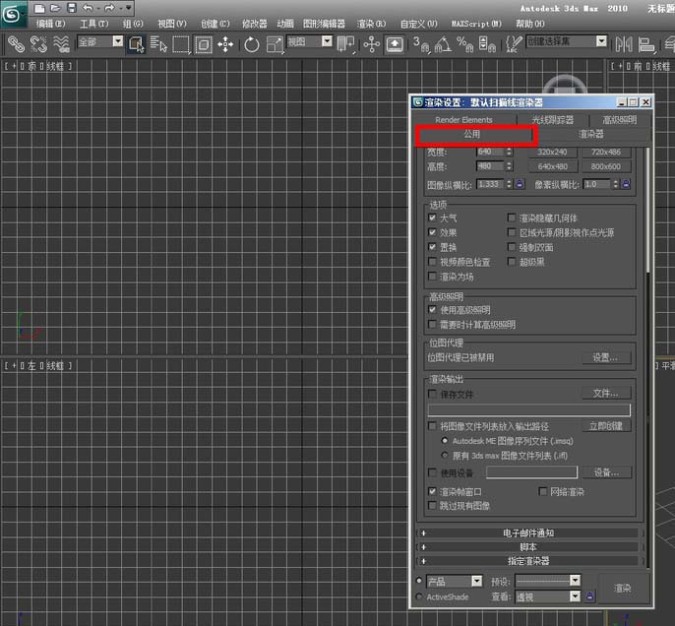
Task: Select the Bind to Space Warp tool
Action: pos(61,44)
